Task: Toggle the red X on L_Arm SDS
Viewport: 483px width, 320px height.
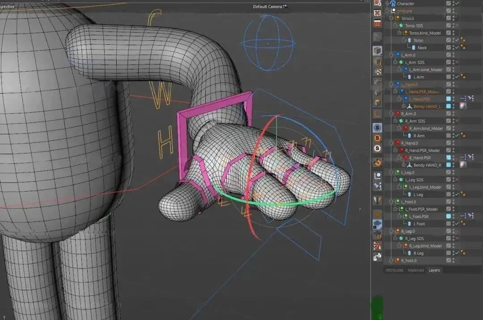Action: tap(457, 62)
